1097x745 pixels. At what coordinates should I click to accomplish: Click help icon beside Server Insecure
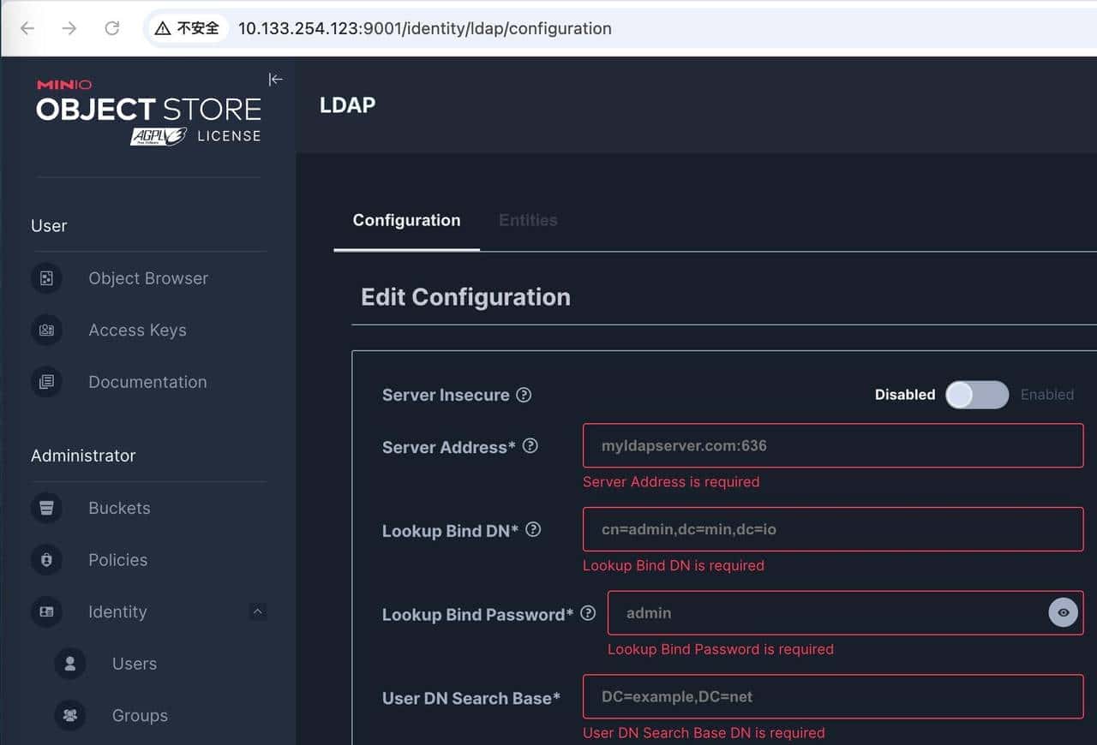point(524,395)
